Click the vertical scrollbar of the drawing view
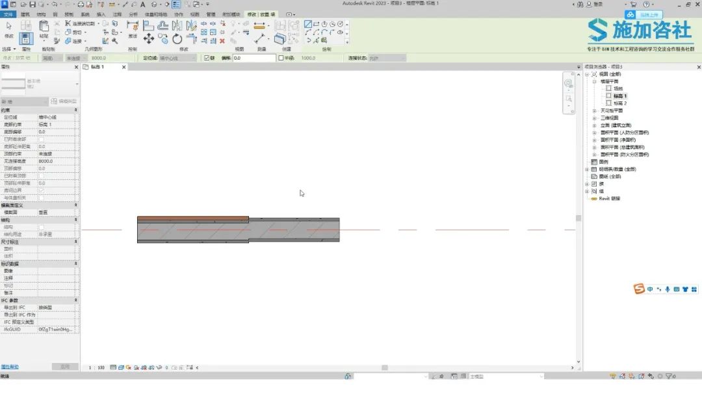The width and height of the screenshot is (702, 395). click(578, 218)
